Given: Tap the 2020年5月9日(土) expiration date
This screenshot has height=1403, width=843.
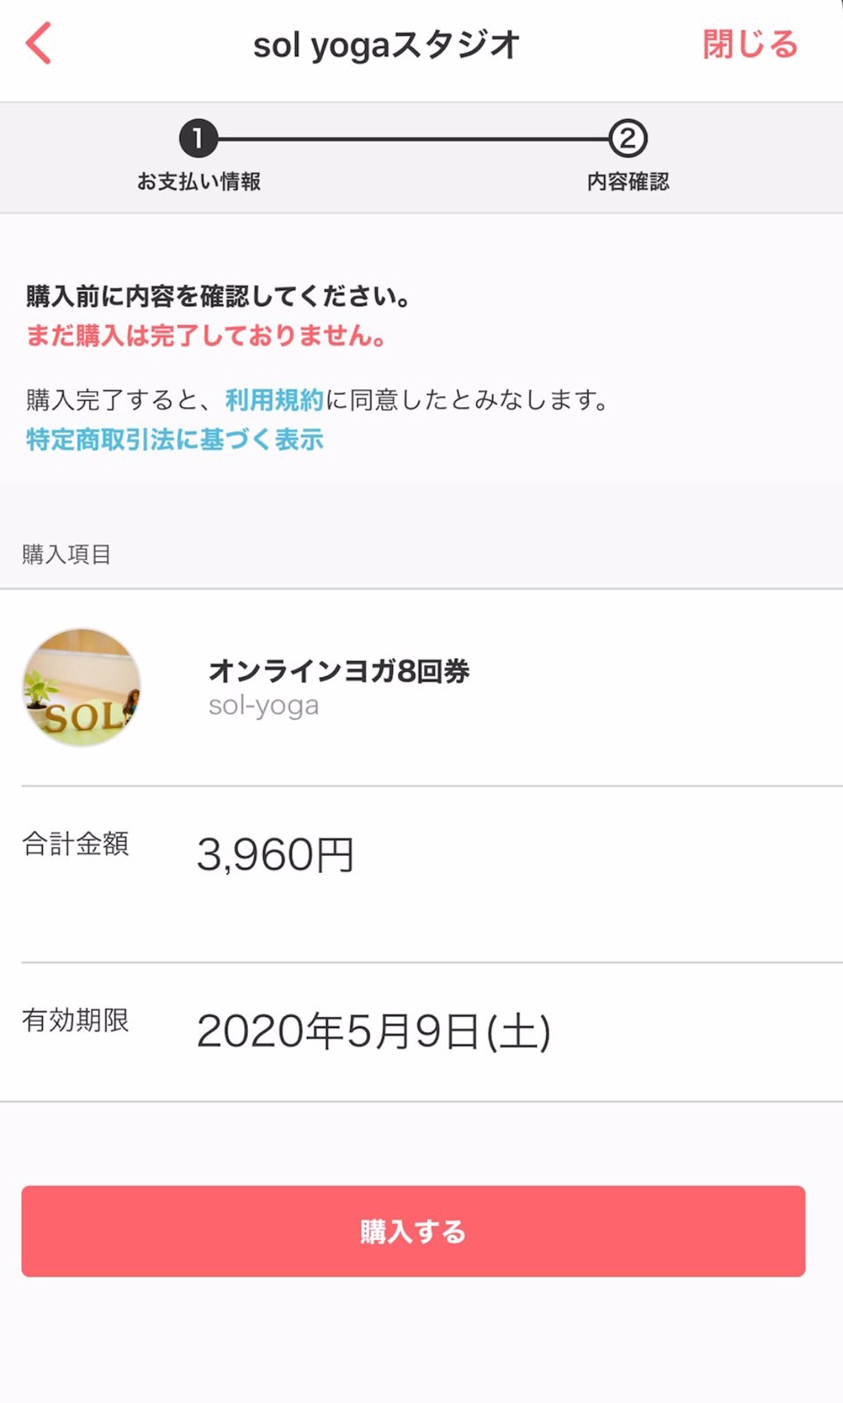Looking at the screenshot, I should click(373, 1031).
